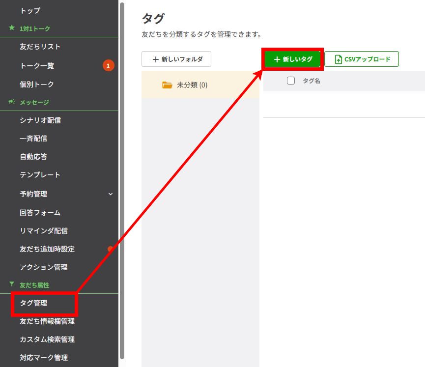The image size is (425, 367).
Task: Click the funnel icon next to 友だち属性
Action: [x=12, y=284]
